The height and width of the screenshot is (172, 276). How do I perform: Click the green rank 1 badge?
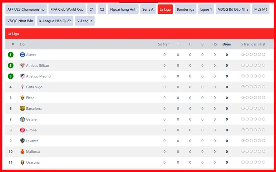11,55
